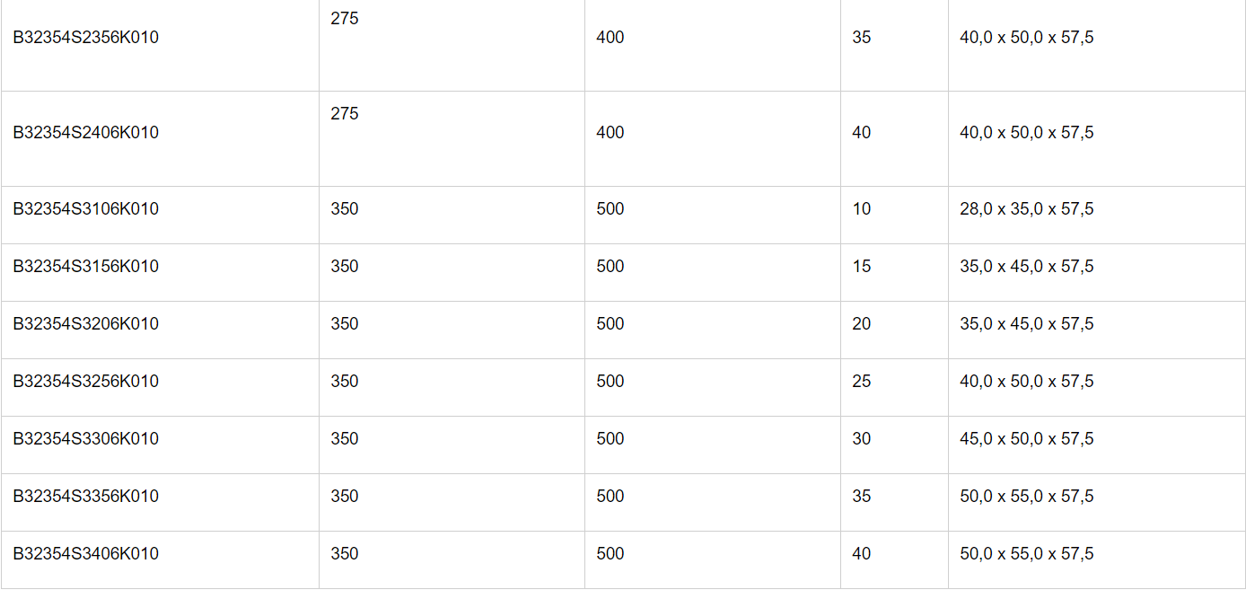Click part number B32354S3106K010
This screenshot has height=590, width=1246.
[85, 209]
